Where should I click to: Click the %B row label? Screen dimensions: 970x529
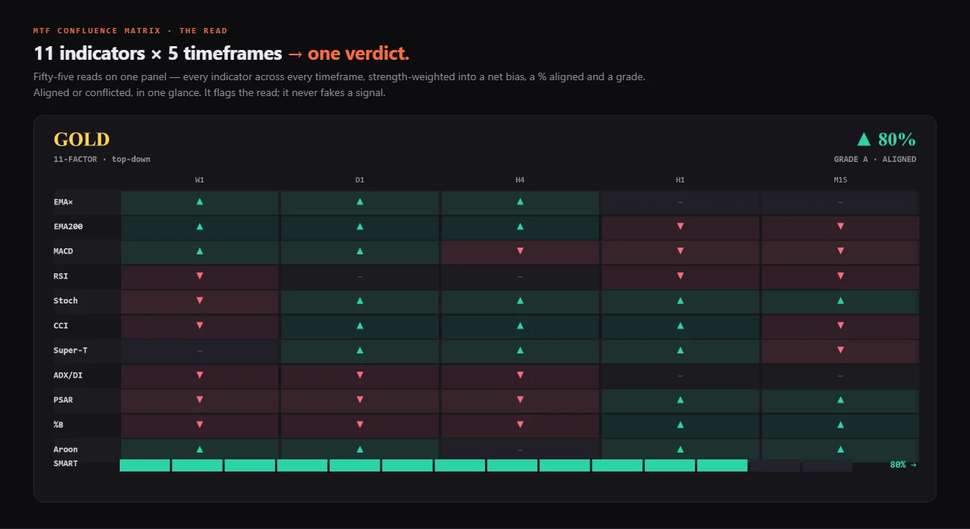tap(58, 425)
